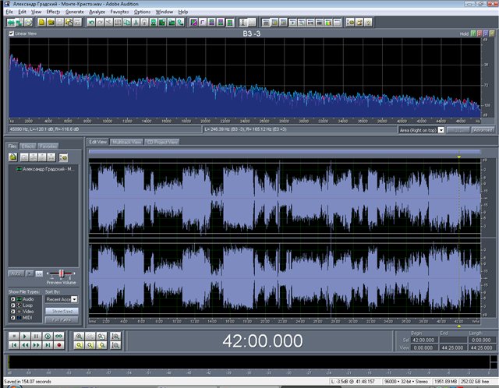Image resolution: width=499 pixels, height=388 pixels.
Task: Click the Advanced button
Action: [x=483, y=130]
